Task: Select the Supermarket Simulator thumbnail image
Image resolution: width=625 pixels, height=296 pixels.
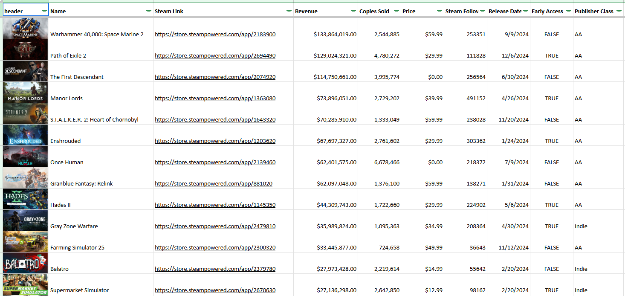Action: [26, 284]
